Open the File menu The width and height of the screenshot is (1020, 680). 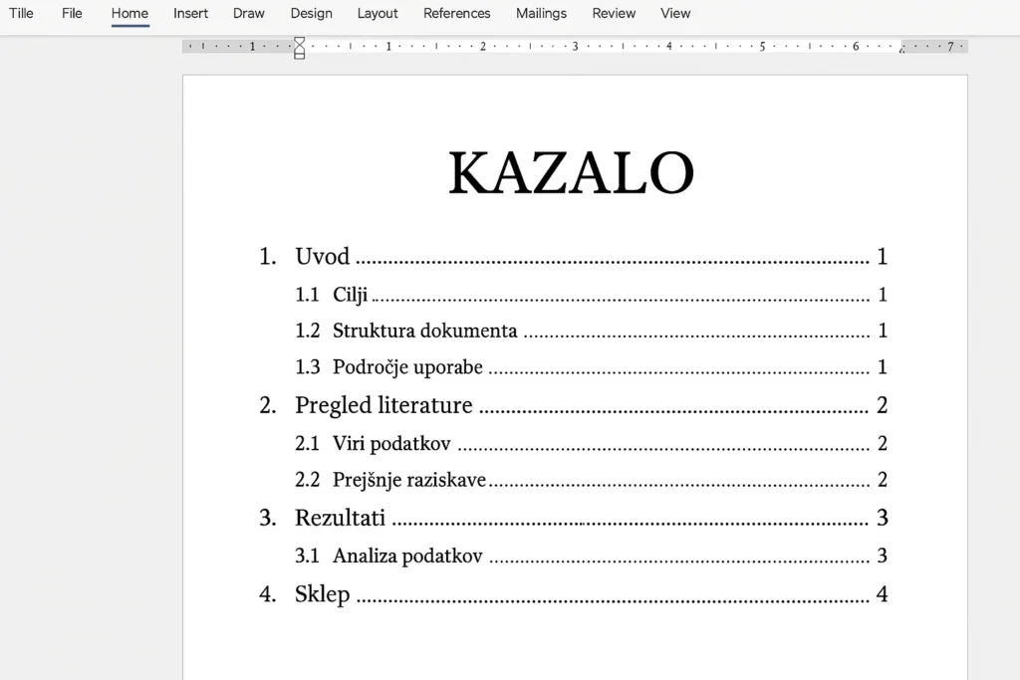click(72, 13)
